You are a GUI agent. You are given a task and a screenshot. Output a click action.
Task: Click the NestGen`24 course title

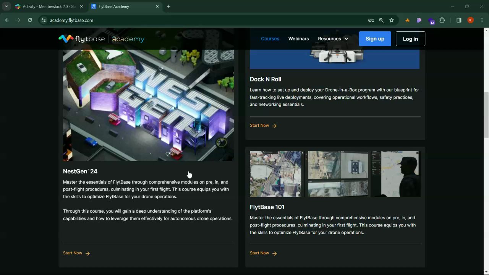pyautogui.click(x=80, y=171)
